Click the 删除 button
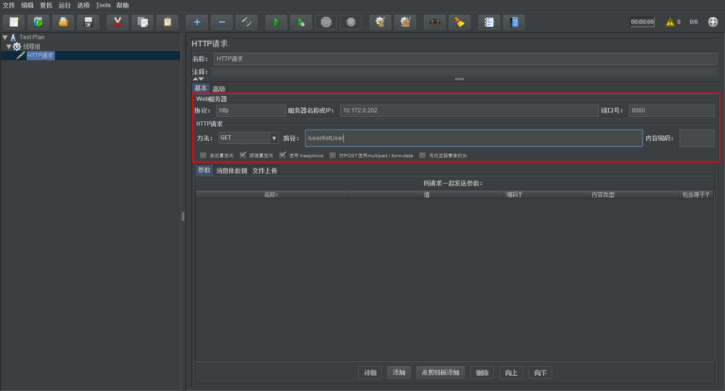The width and height of the screenshot is (725, 391). pyautogui.click(x=482, y=373)
